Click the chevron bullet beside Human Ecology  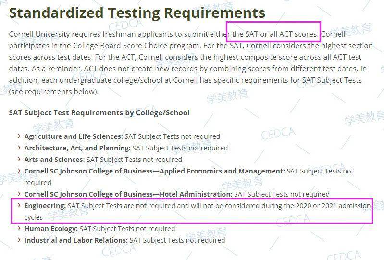click(x=19, y=228)
